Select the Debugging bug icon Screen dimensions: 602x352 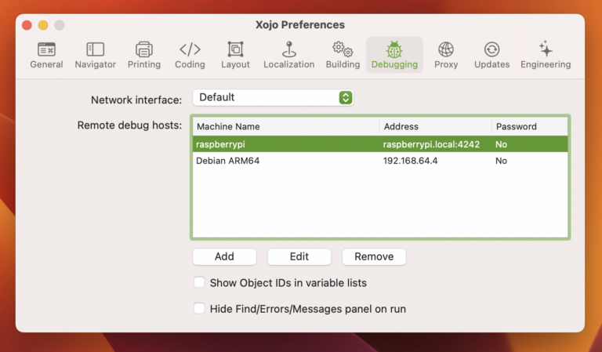(x=394, y=56)
